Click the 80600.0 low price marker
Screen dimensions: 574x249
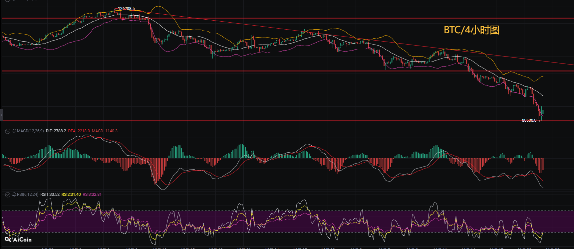coord(529,120)
